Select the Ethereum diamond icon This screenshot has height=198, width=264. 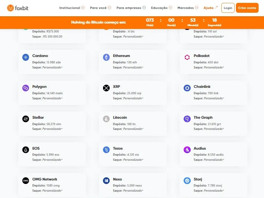coord(106,57)
